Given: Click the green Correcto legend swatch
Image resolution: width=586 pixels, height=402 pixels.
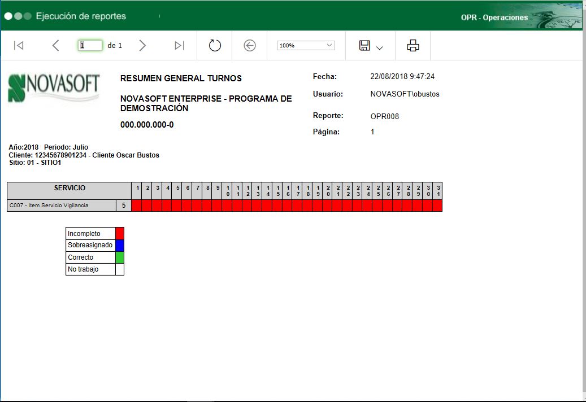Looking at the screenshot, I should [x=120, y=257].
